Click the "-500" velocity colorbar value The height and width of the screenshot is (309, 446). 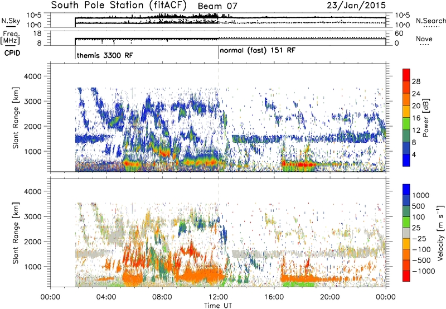click(421, 260)
